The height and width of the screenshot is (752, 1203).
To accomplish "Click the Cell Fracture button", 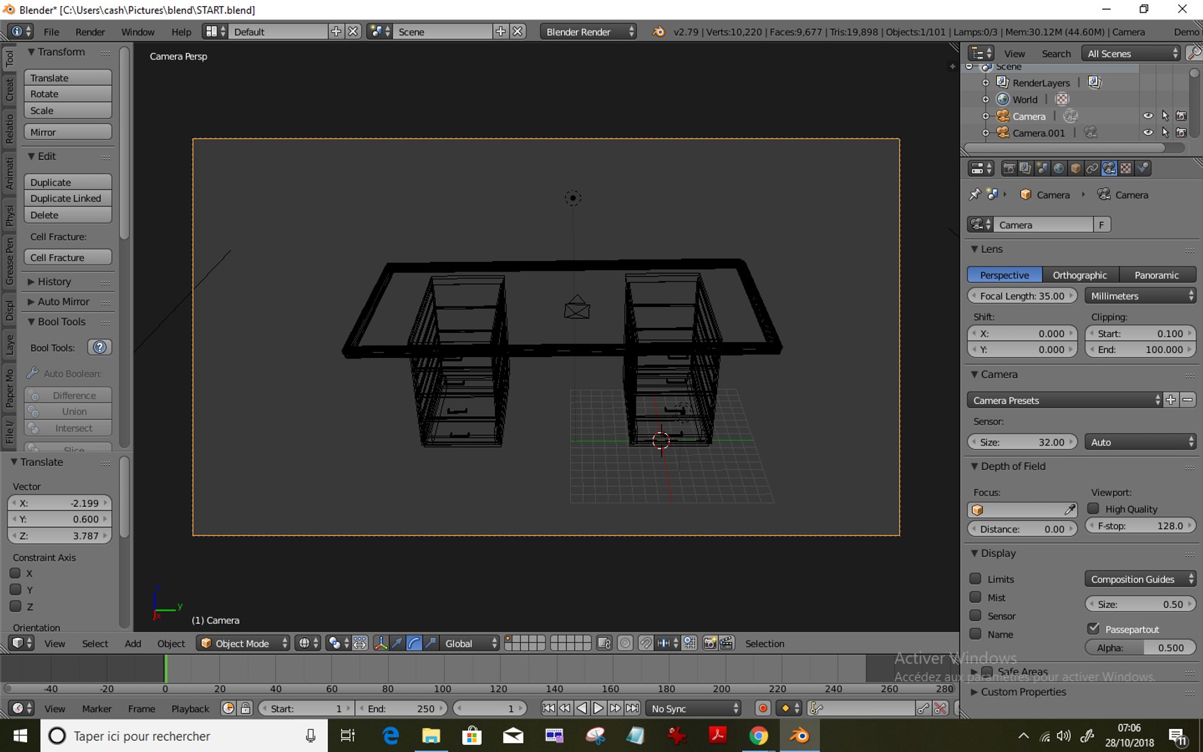I will click(68, 257).
